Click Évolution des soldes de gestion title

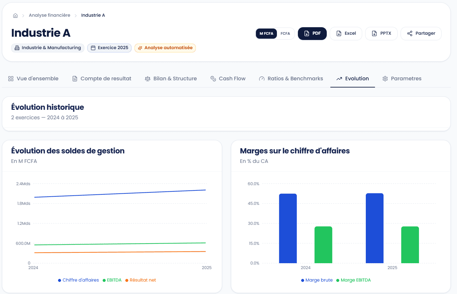coord(68,151)
